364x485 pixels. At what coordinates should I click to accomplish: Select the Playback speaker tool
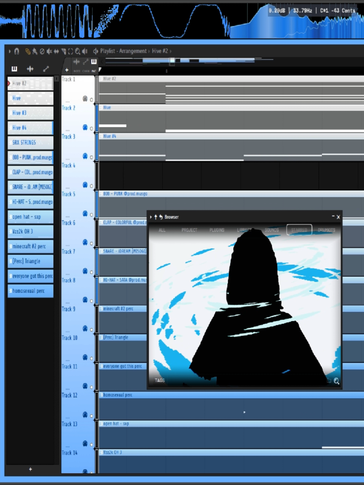85,51
